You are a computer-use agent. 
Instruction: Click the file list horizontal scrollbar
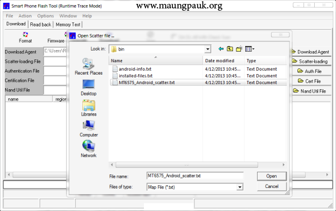point(186,165)
